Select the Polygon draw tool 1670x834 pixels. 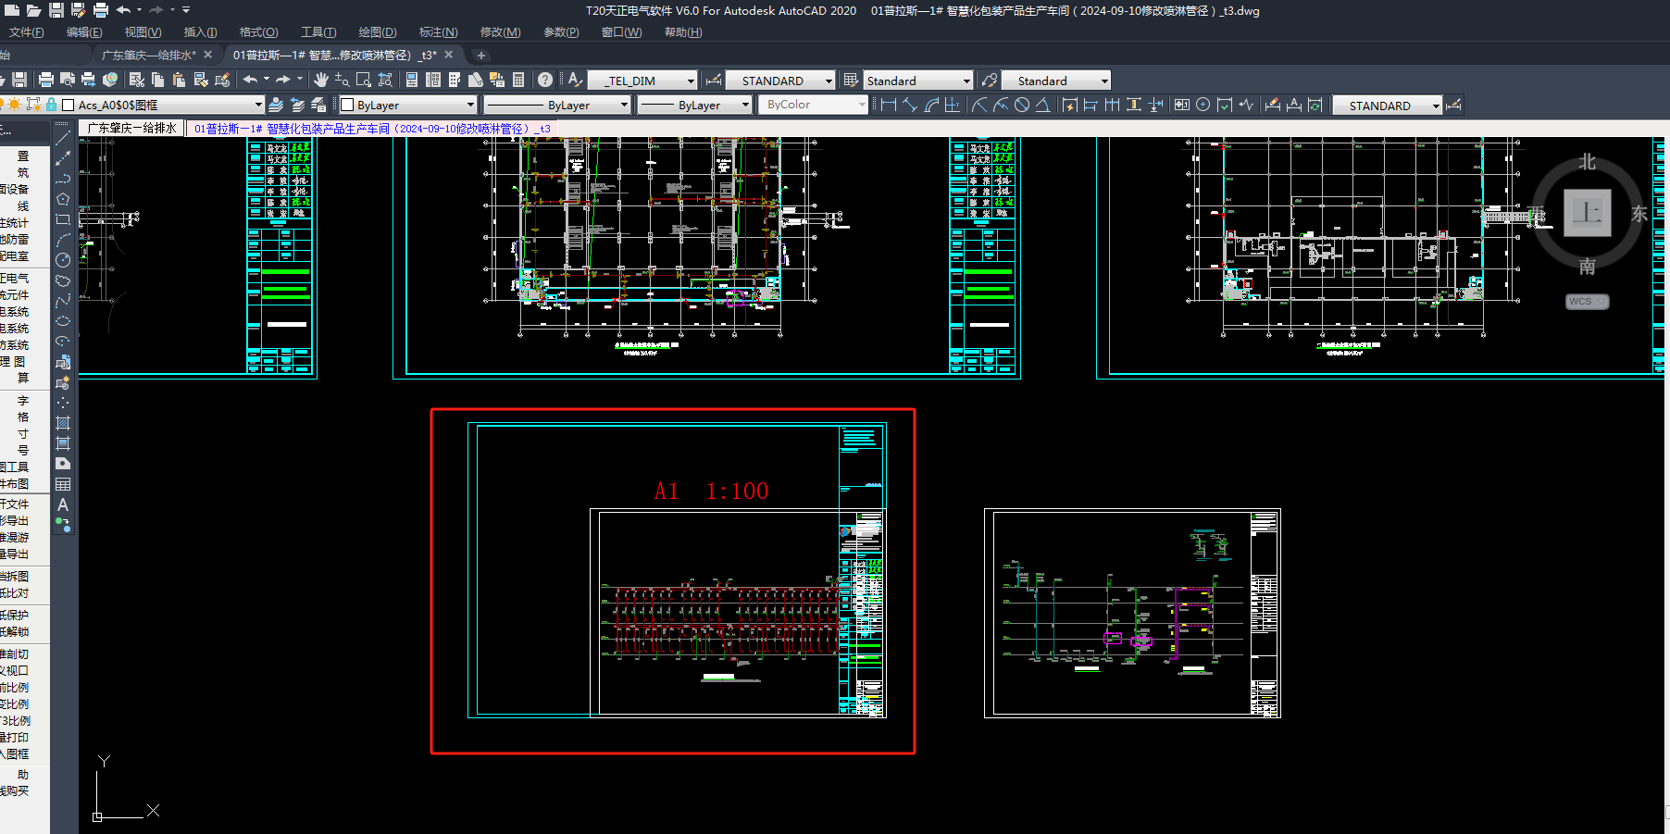click(x=63, y=199)
